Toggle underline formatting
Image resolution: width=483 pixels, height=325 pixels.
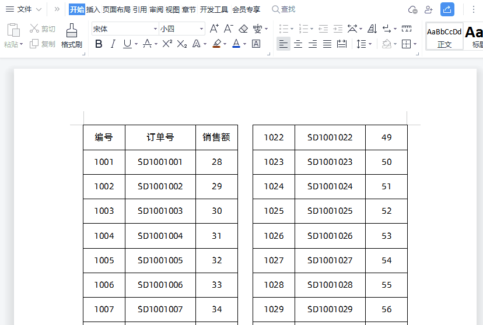point(127,44)
